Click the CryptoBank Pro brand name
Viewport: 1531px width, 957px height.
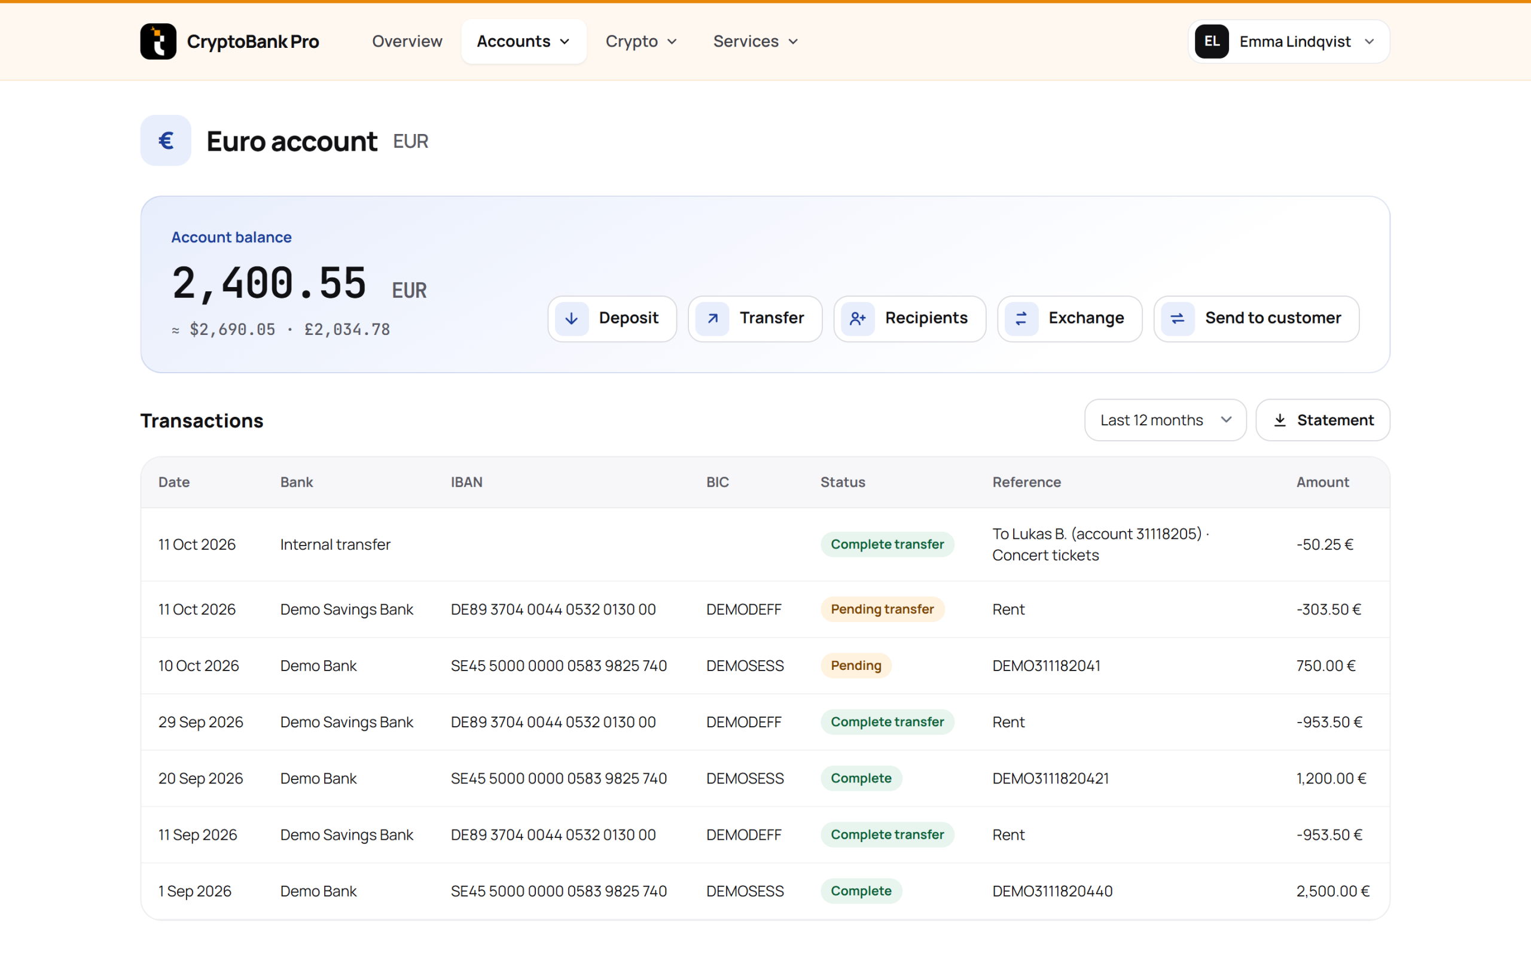click(x=253, y=42)
